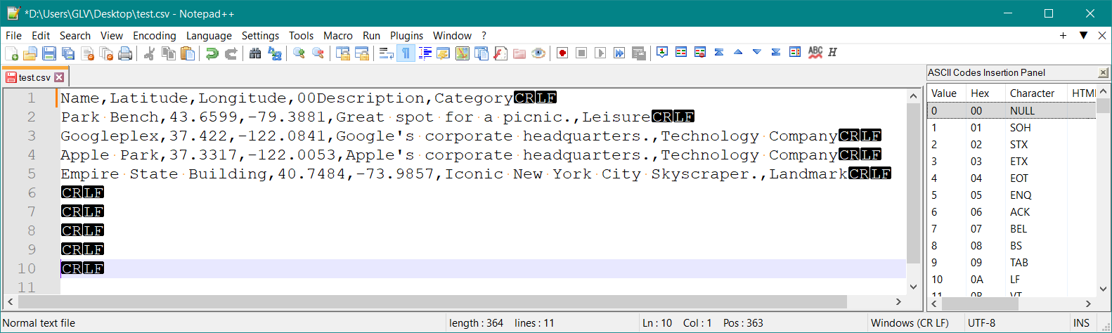Save the current recorded macro icon
Viewport: 1112px width, 333px height.
[638, 53]
